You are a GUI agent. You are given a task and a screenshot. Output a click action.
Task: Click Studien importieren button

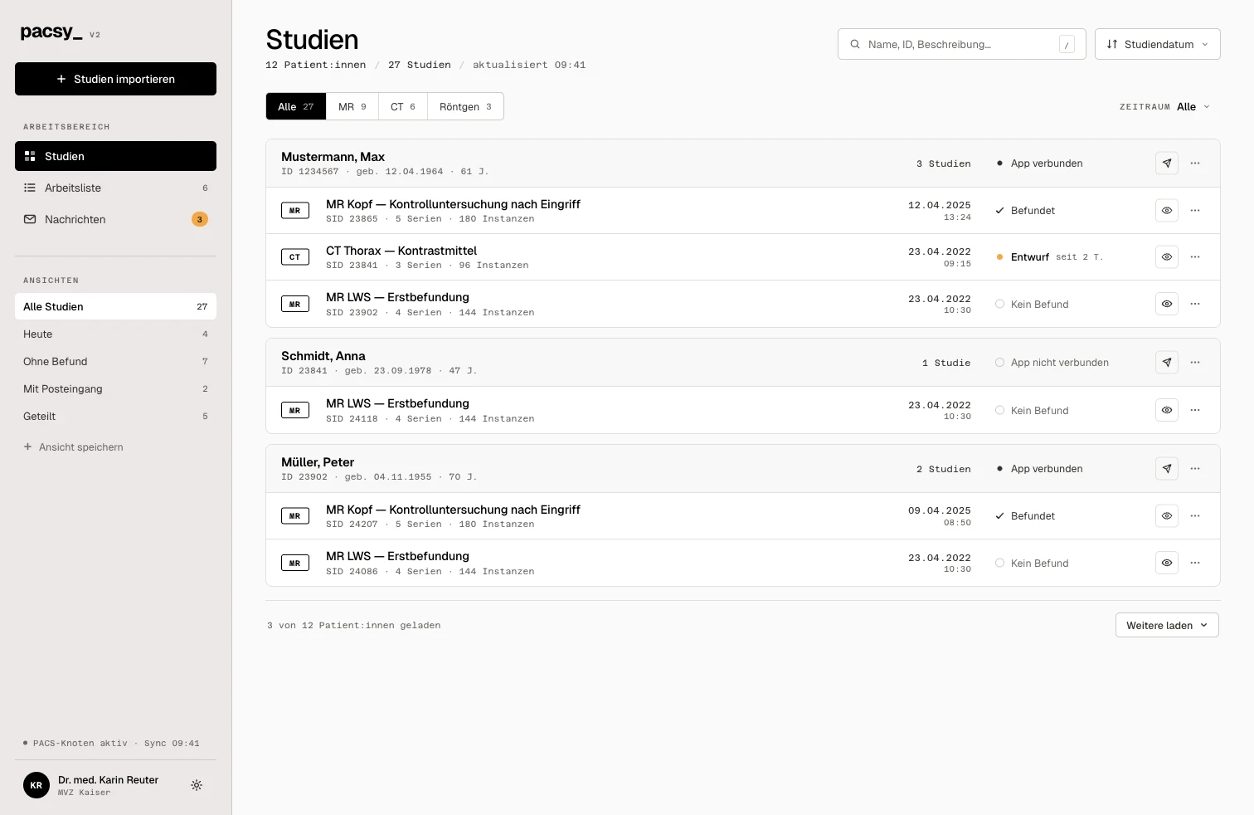click(x=115, y=79)
